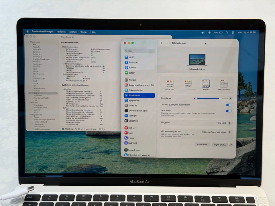Click the Wi-Fi icon in menu bar

(x=209, y=33)
